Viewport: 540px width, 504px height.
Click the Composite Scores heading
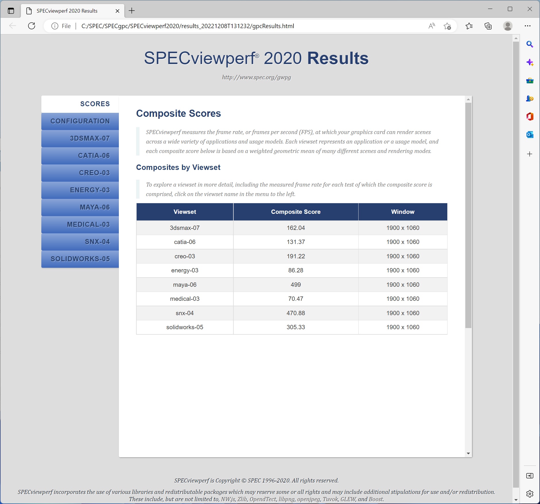coord(179,113)
